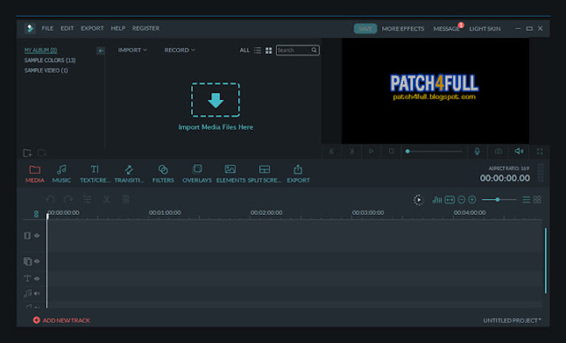Open the ALL media type filter

coord(244,50)
